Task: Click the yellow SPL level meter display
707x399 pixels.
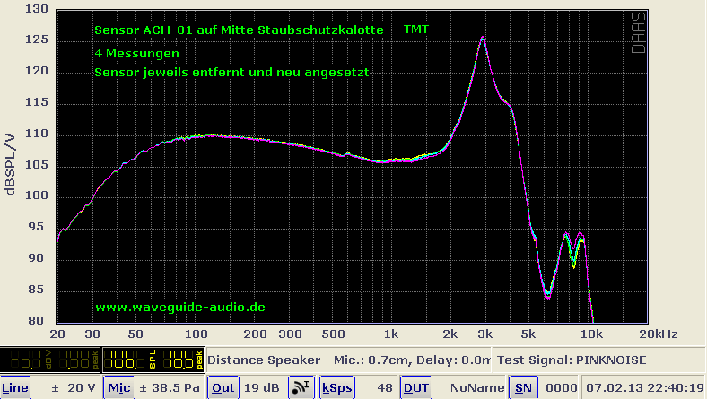Action: pos(153,360)
